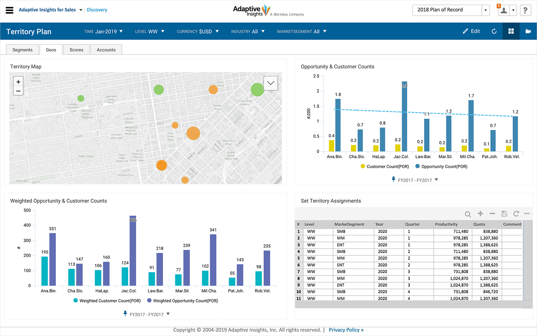
Task: Toggle Opportunity Count(POR) legend series
Action: tap(441, 167)
